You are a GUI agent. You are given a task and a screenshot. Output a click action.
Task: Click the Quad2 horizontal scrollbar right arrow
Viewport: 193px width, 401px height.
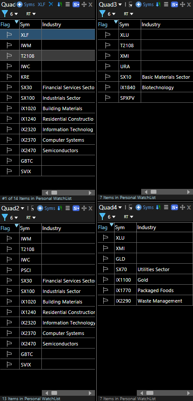click(x=90, y=393)
